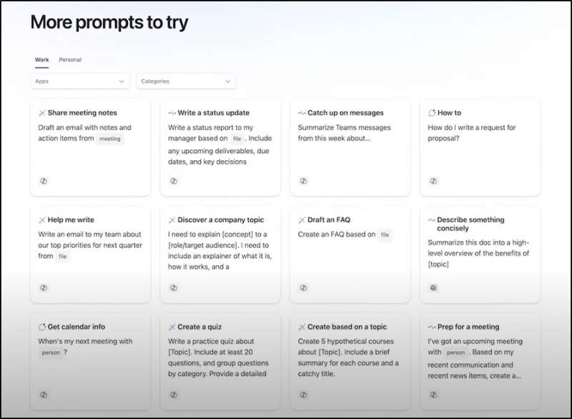Click the app icon in Describe something concisely card
The height and width of the screenshot is (419, 572).
433,287
